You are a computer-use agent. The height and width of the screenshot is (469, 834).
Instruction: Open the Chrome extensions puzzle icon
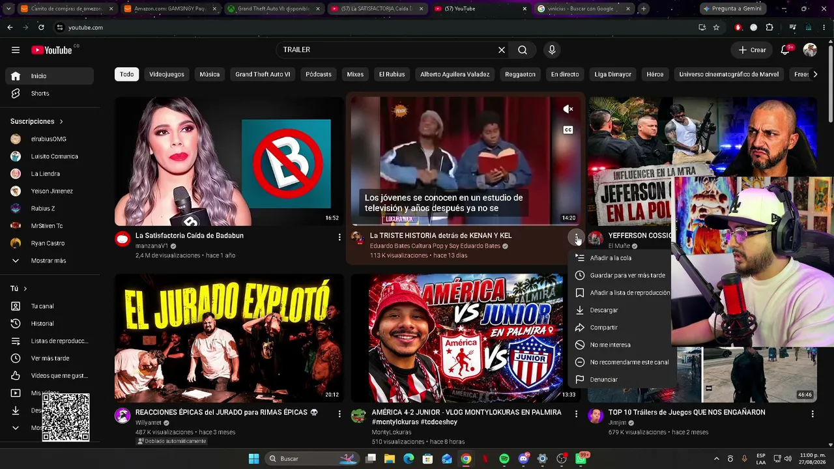pos(769,27)
